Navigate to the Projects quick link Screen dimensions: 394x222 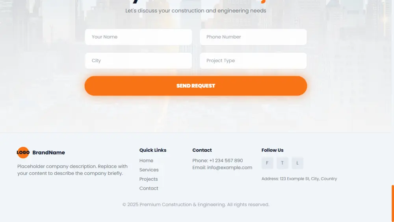point(149,179)
